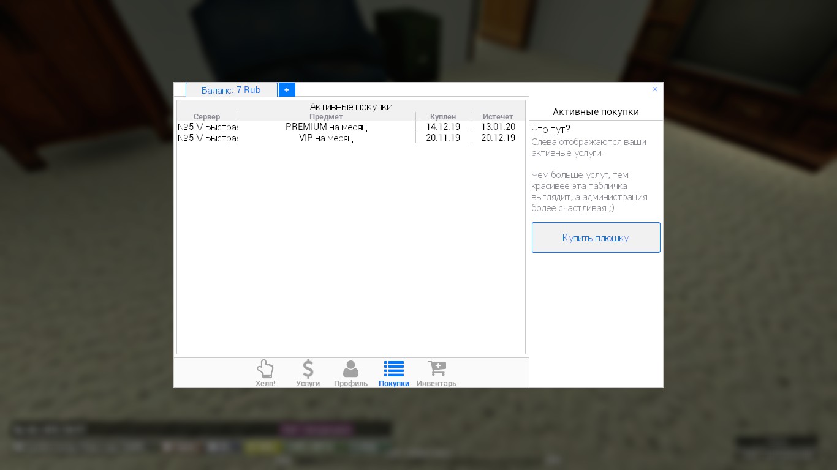Screen dimensions: 837x470
Task: Open the Инвентарь cart icon
Action: (x=436, y=373)
